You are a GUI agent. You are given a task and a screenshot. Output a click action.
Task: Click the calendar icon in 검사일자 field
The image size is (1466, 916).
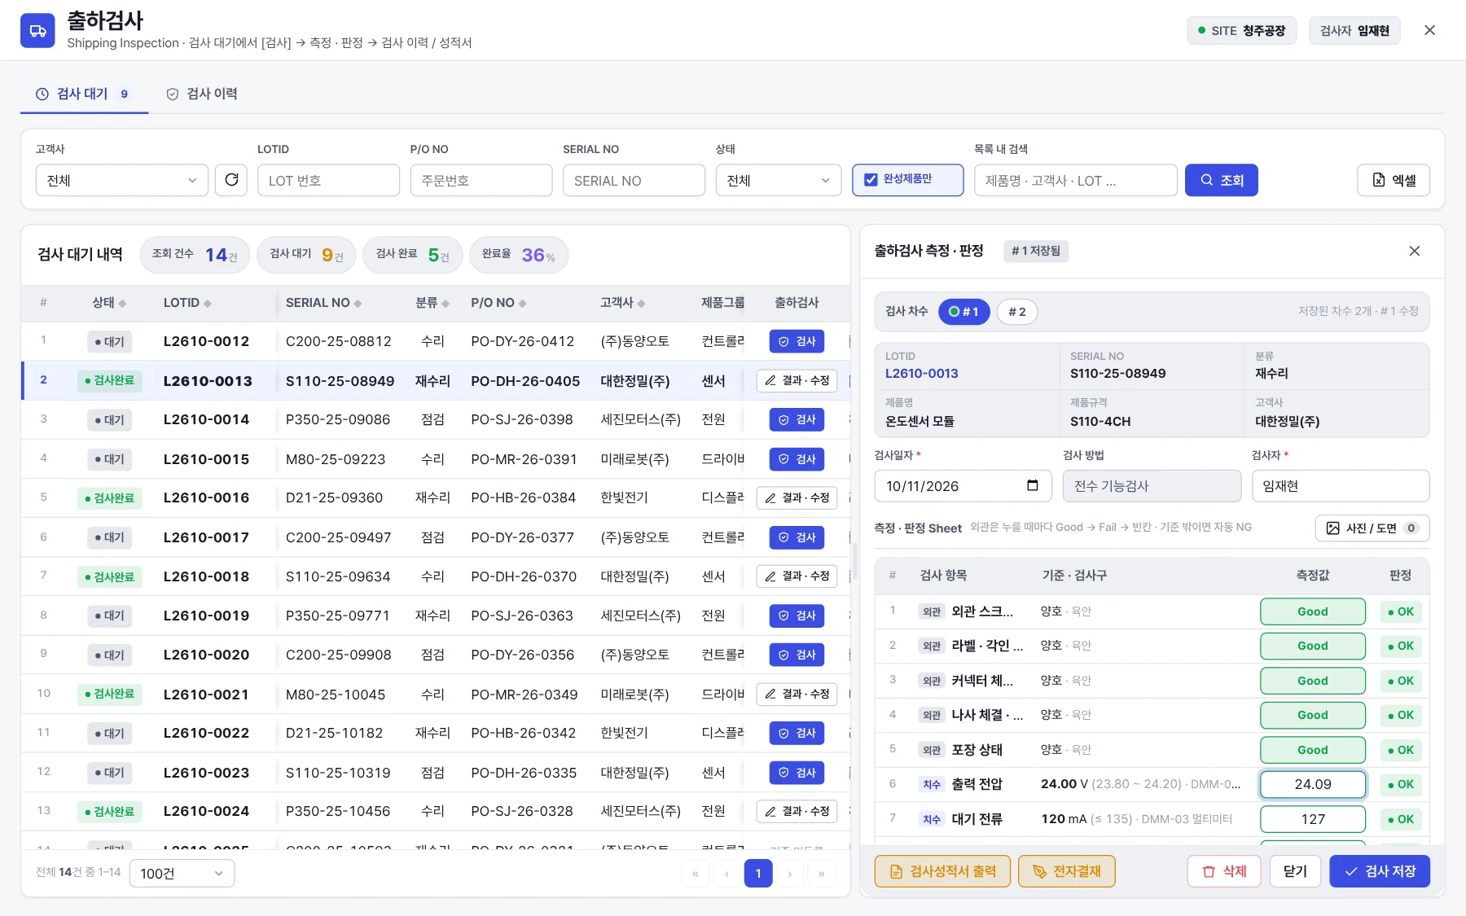[x=1032, y=485]
